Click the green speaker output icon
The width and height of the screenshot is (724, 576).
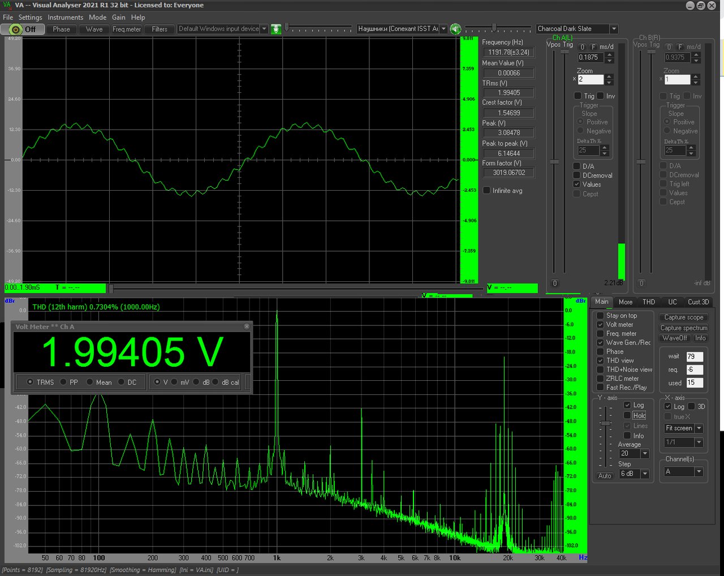coord(455,29)
